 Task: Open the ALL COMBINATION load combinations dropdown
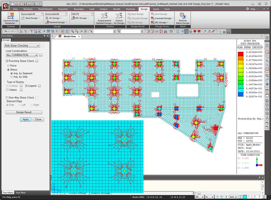22,55
